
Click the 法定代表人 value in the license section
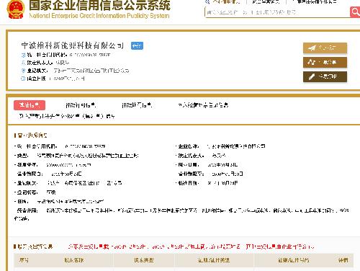coord(219,156)
